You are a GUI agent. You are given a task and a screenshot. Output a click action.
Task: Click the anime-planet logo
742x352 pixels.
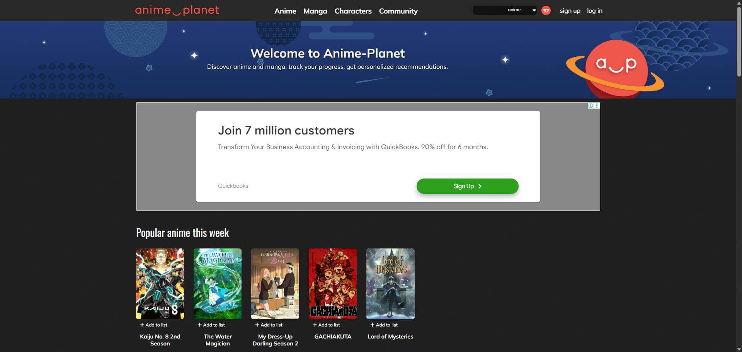click(x=177, y=10)
